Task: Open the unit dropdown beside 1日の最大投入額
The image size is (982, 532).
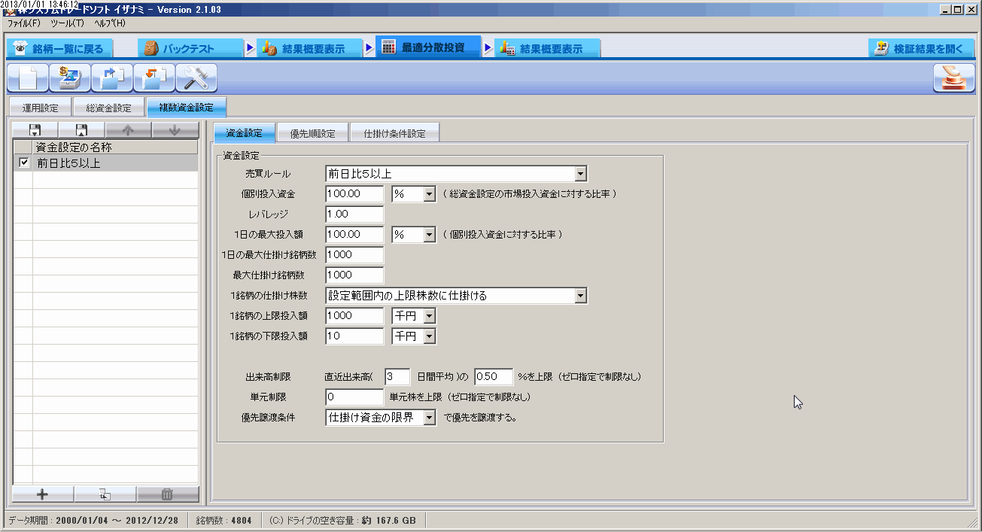Action: pos(430,235)
